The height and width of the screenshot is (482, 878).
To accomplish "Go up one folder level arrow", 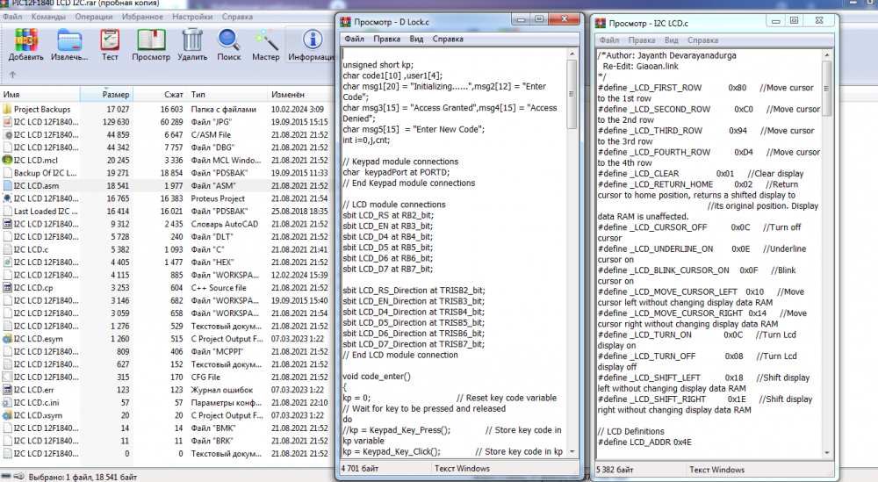I will coord(11,76).
